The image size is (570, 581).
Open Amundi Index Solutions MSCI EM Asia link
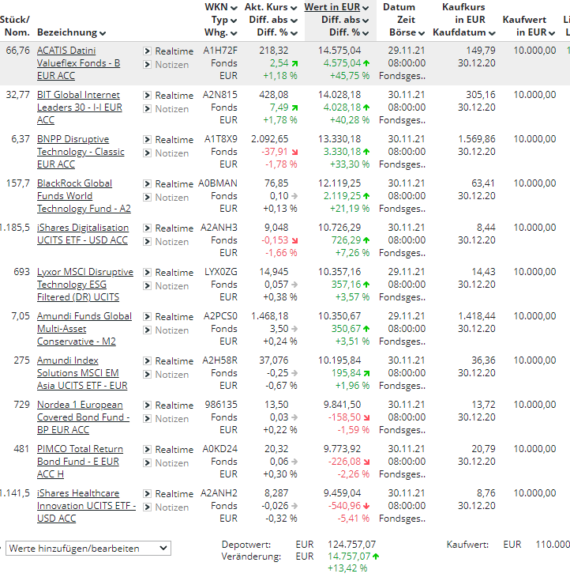pos(82,373)
